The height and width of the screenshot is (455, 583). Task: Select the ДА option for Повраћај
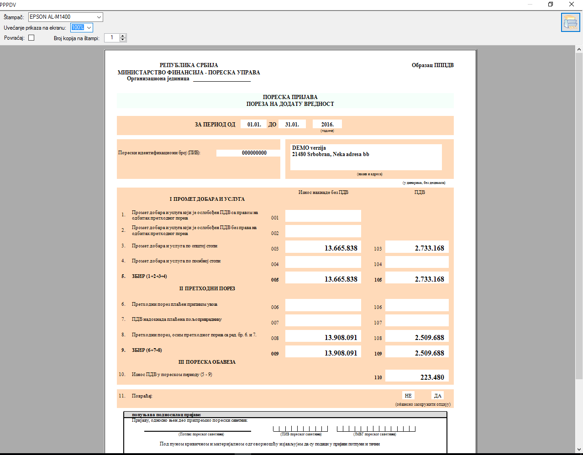coord(437,396)
